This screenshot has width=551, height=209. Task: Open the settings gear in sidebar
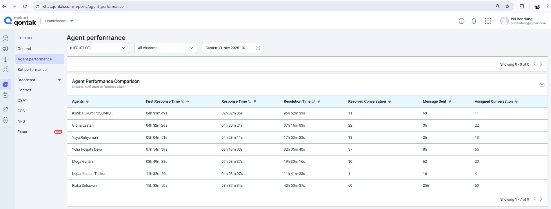tap(6, 120)
